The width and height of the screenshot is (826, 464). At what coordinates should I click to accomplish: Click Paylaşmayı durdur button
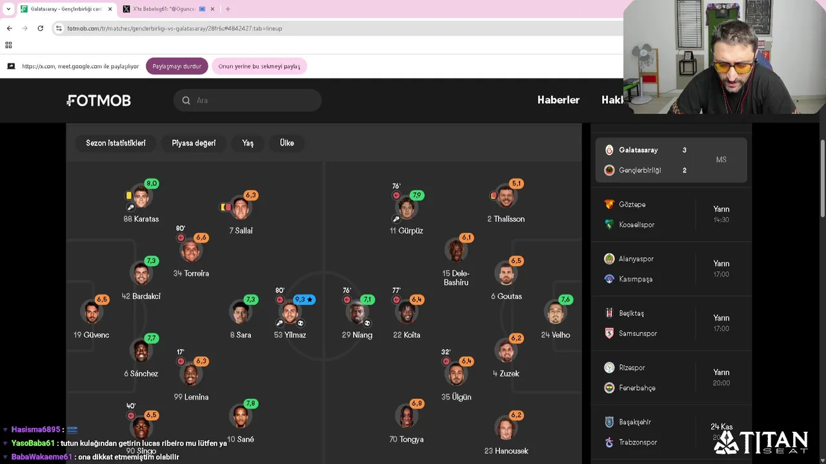tap(177, 66)
